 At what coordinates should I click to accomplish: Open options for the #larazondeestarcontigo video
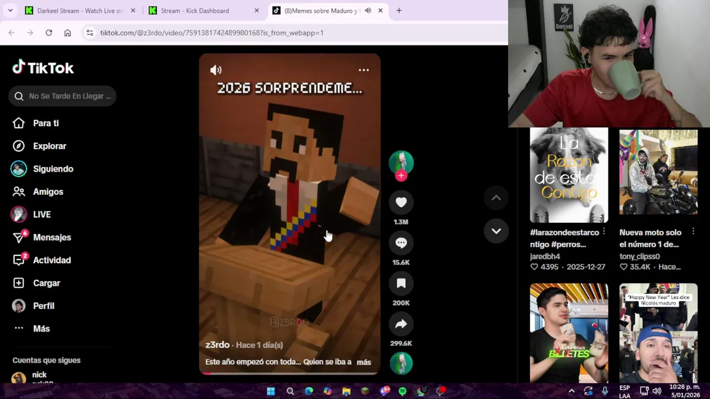tap(604, 232)
